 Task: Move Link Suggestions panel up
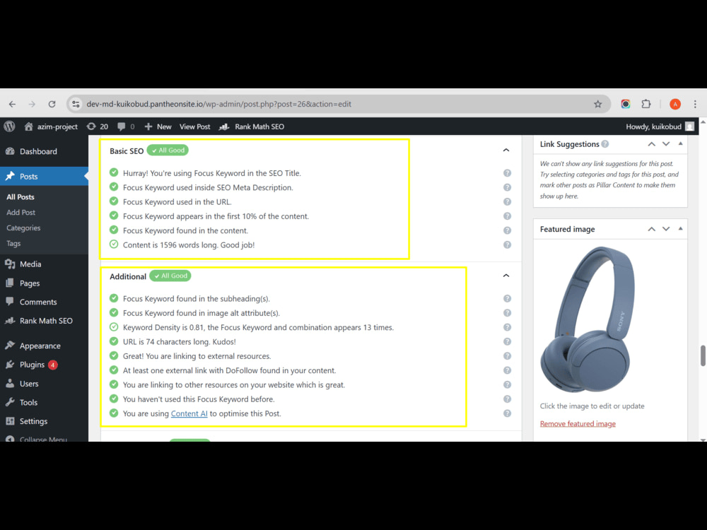[x=652, y=143]
